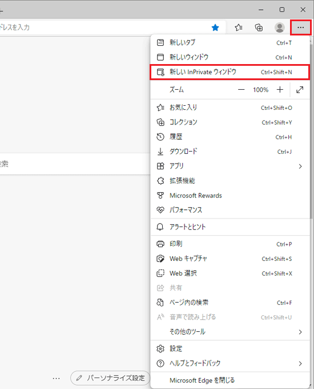Viewport: 314px width, 389px height.
Task: Open 新しい InPrivate ウィンドウ
Action: click(230, 72)
